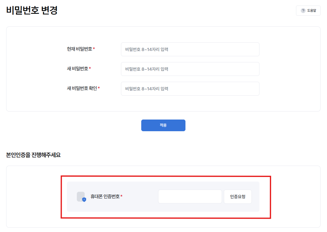Open the 도움말 help button
This screenshot has height=232, width=327.
[x=308, y=10]
